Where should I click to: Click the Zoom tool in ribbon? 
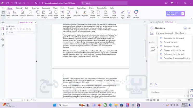click(38, 14)
